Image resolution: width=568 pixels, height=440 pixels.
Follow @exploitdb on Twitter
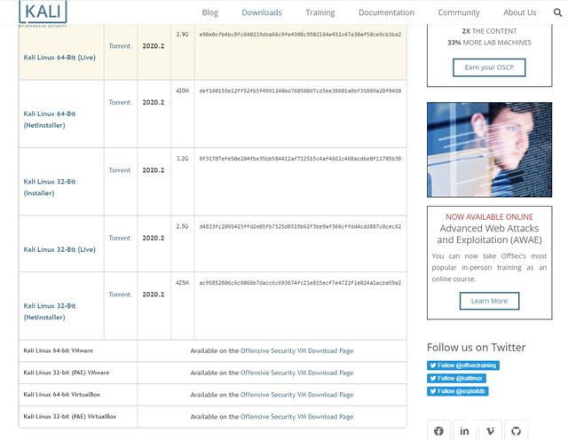pos(458,391)
